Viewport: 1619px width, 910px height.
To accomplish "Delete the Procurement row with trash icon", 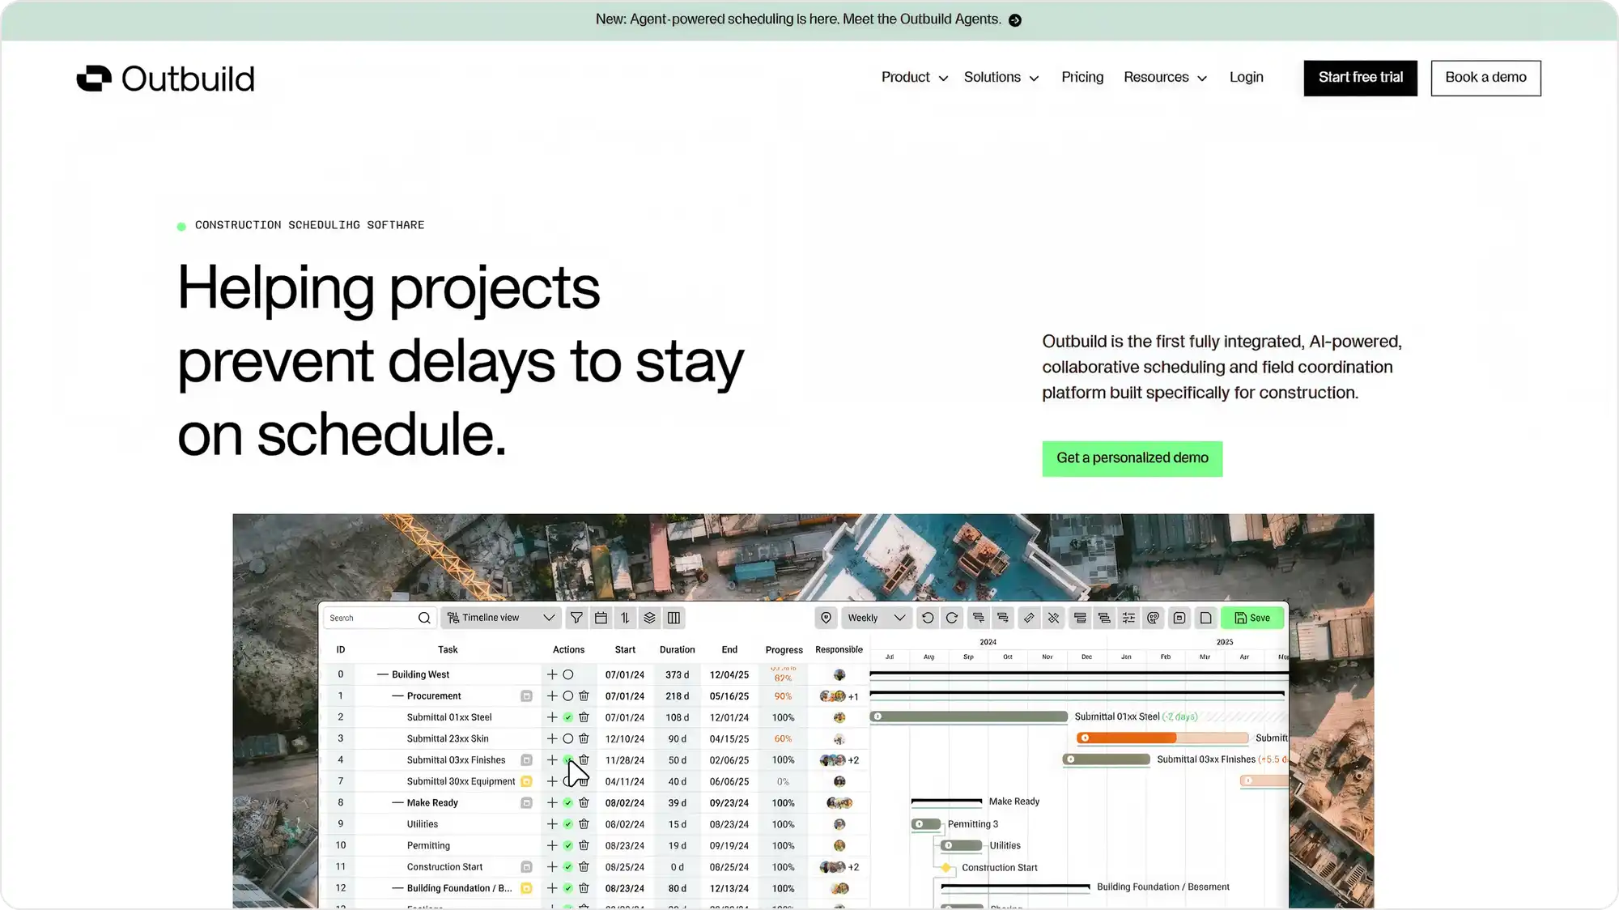I will [x=584, y=696].
